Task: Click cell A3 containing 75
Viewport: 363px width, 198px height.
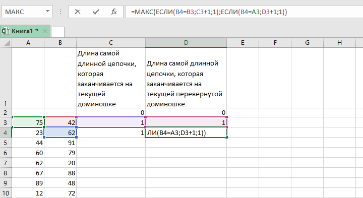Action: coord(28,122)
